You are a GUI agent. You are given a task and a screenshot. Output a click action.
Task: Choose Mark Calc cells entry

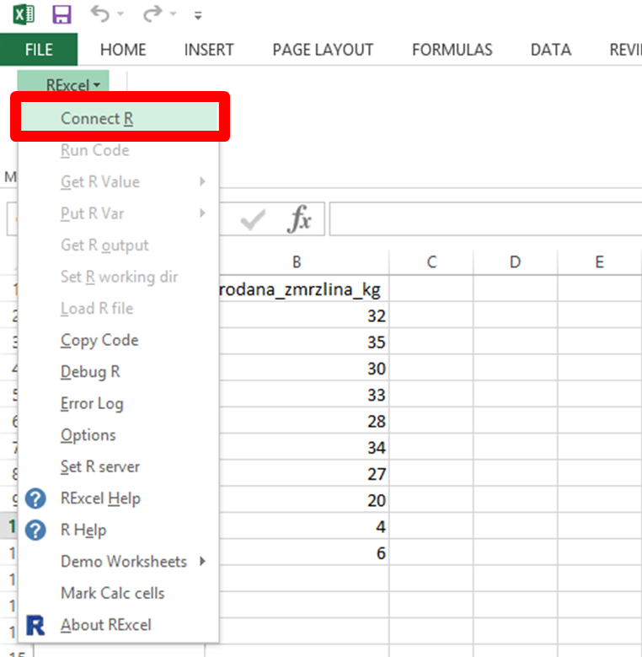119,593
